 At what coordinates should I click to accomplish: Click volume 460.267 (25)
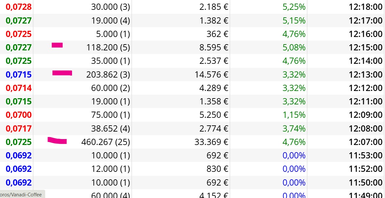(x=105, y=142)
